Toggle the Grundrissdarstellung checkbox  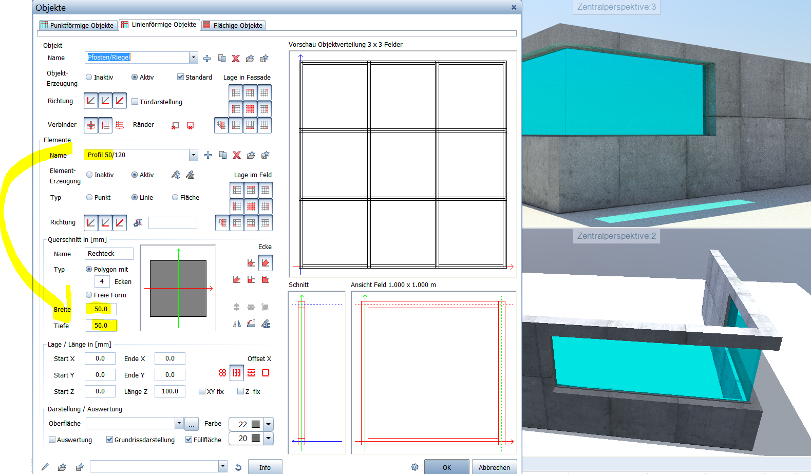(109, 440)
